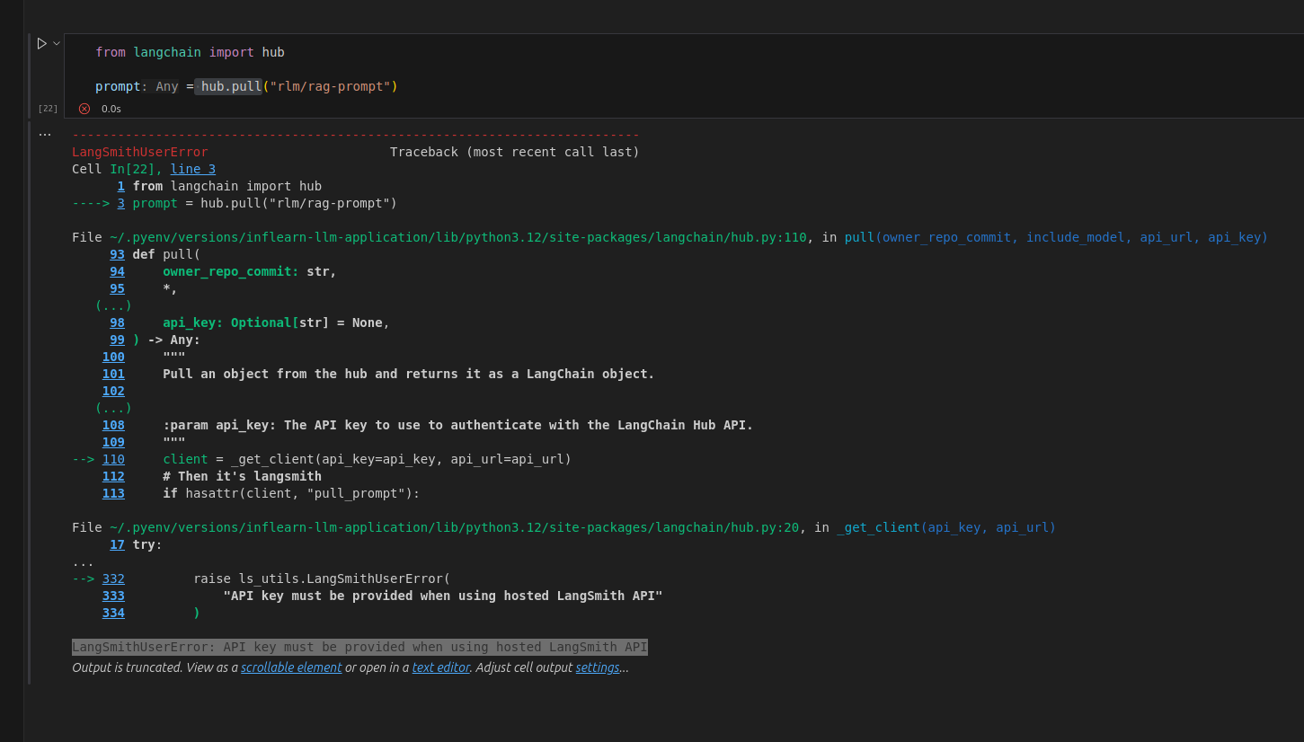The image size is (1304, 742).
Task: Click the "API key must be provided" string
Action: (443, 596)
